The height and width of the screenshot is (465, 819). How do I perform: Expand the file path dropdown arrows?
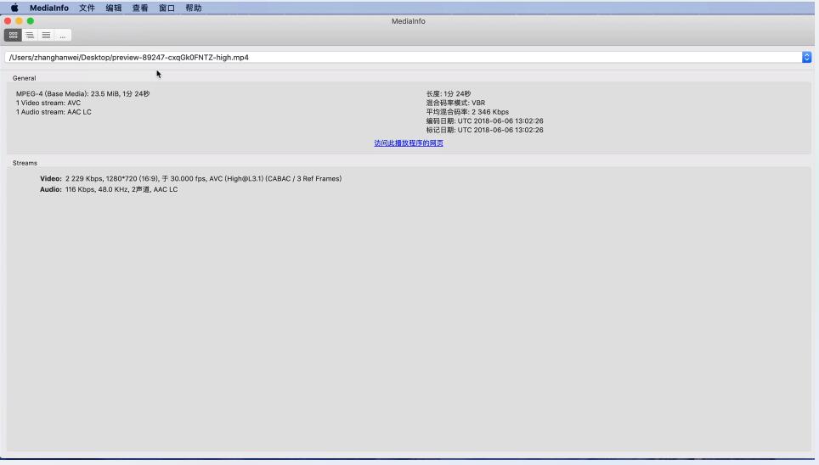[806, 58]
